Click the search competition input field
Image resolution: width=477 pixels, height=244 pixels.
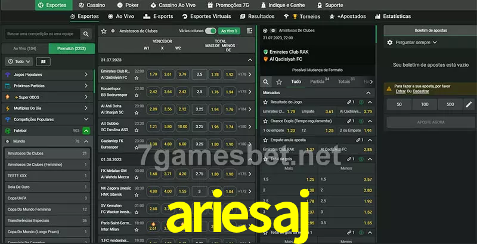(42, 34)
